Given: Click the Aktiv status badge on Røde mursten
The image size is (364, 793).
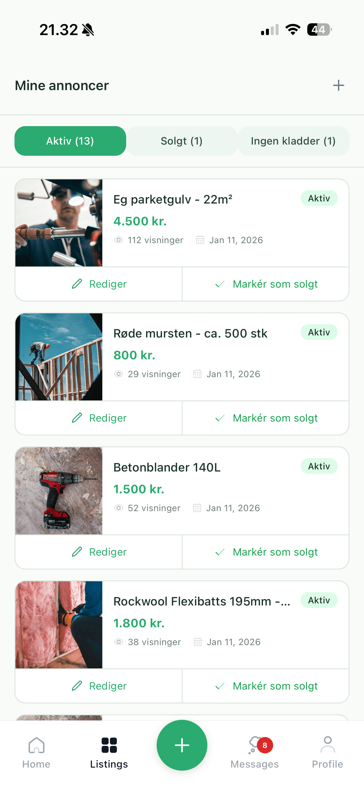Looking at the screenshot, I should click(x=319, y=332).
